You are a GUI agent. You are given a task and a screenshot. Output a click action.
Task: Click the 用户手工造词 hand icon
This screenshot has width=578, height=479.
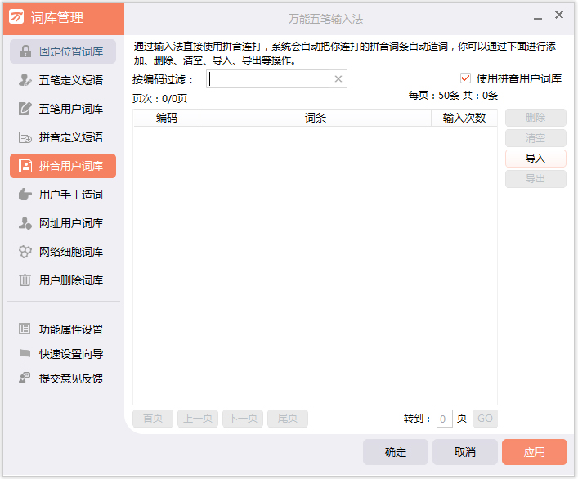click(25, 195)
